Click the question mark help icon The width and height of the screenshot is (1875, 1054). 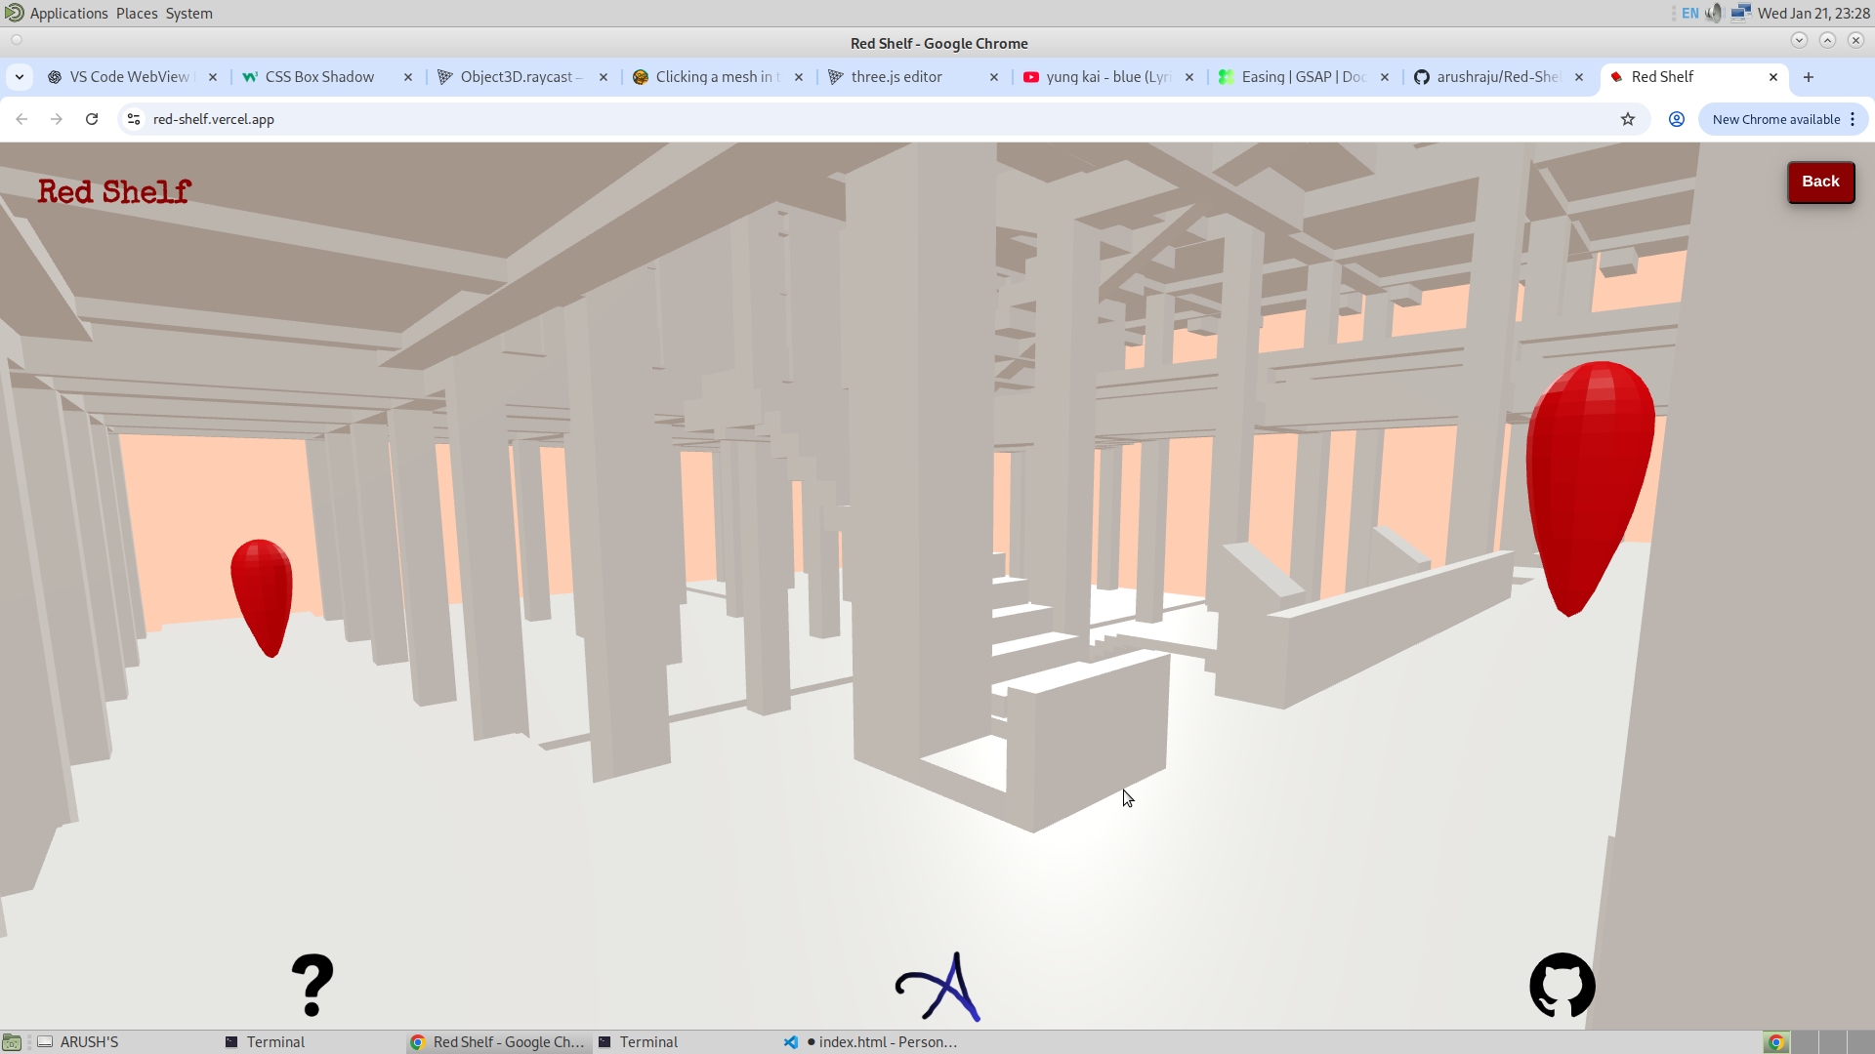312,986
